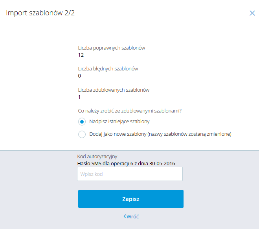Click the Dodaj jako nowe szablony label text
This screenshot has height=229, width=259.
pyautogui.click(x=118, y=134)
